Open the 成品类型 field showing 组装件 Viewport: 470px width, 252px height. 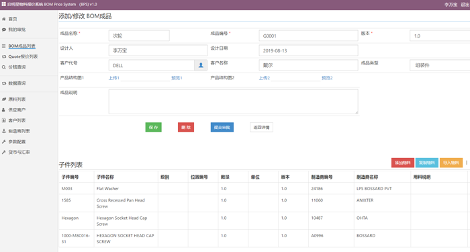tap(440, 65)
